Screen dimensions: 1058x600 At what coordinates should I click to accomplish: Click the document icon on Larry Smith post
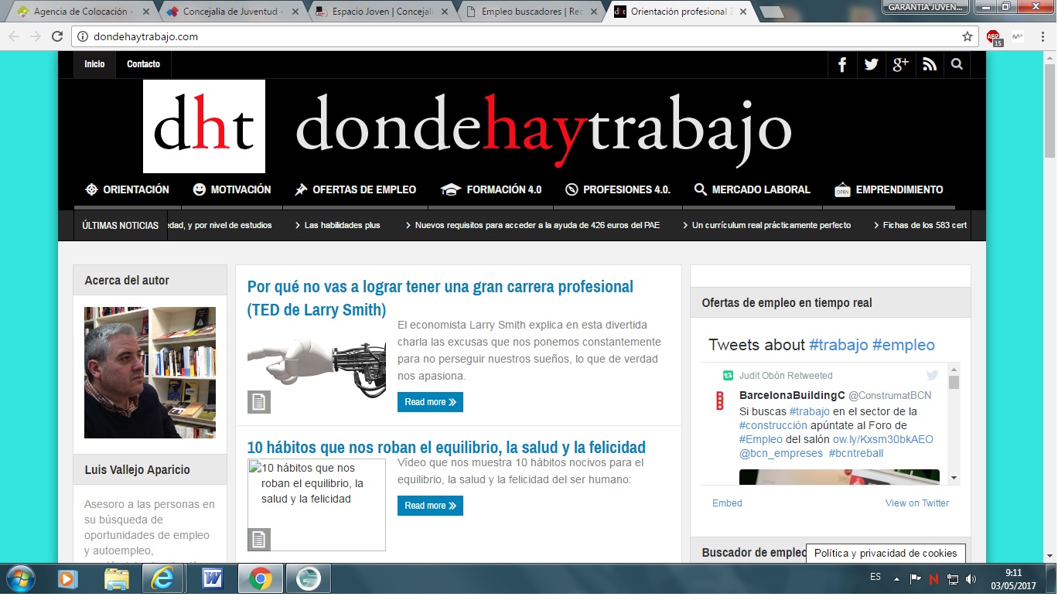[259, 402]
